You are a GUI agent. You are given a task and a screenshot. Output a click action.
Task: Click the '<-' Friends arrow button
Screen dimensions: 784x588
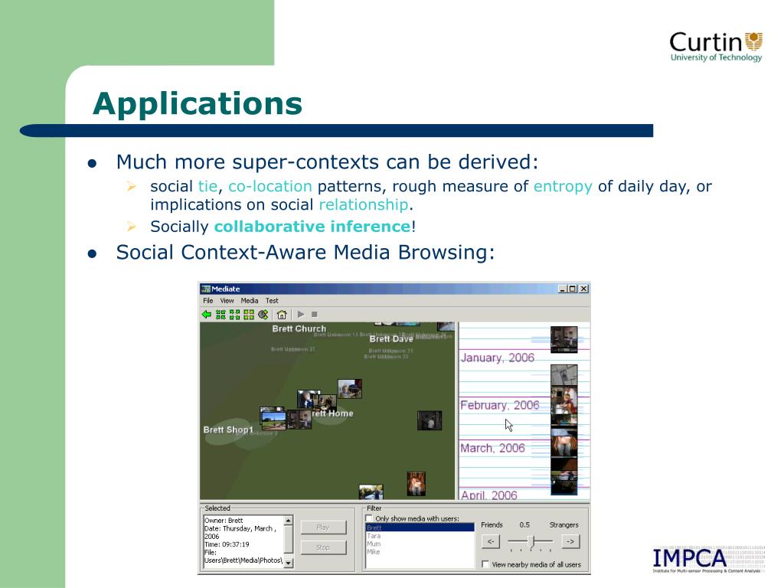click(491, 541)
